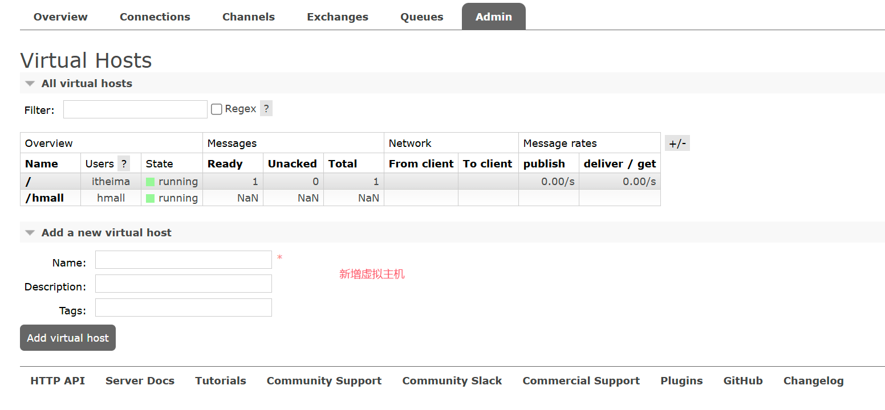Click the virtual host Name input field
Viewport: 885px width, 410px height.
pyautogui.click(x=183, y=260)
